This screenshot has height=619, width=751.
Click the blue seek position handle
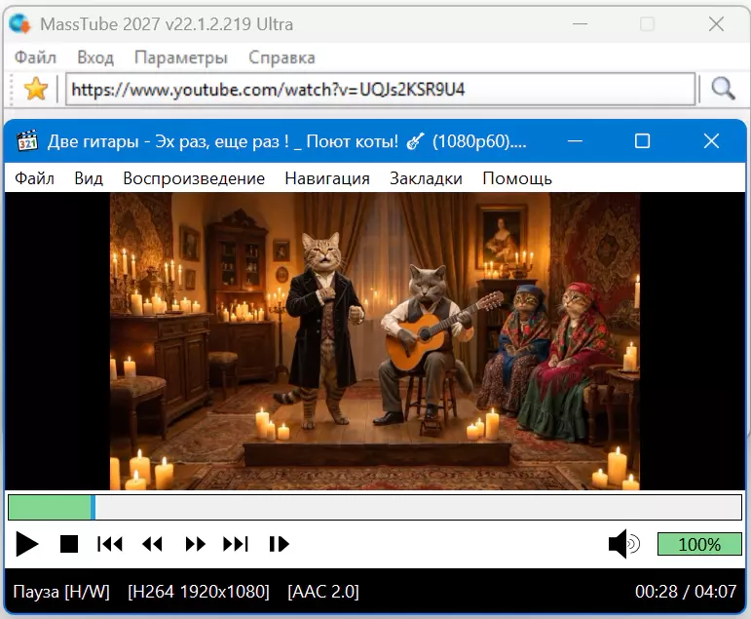click(x=93, y=507)
